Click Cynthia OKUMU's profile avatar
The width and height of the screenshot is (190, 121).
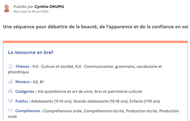point(7,8)
